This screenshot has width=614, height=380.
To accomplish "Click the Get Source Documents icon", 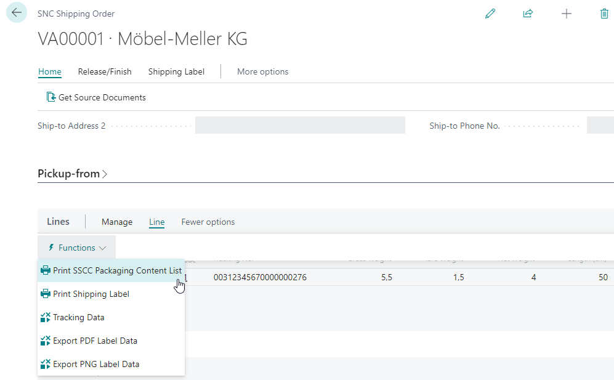I will click(51, 97).
